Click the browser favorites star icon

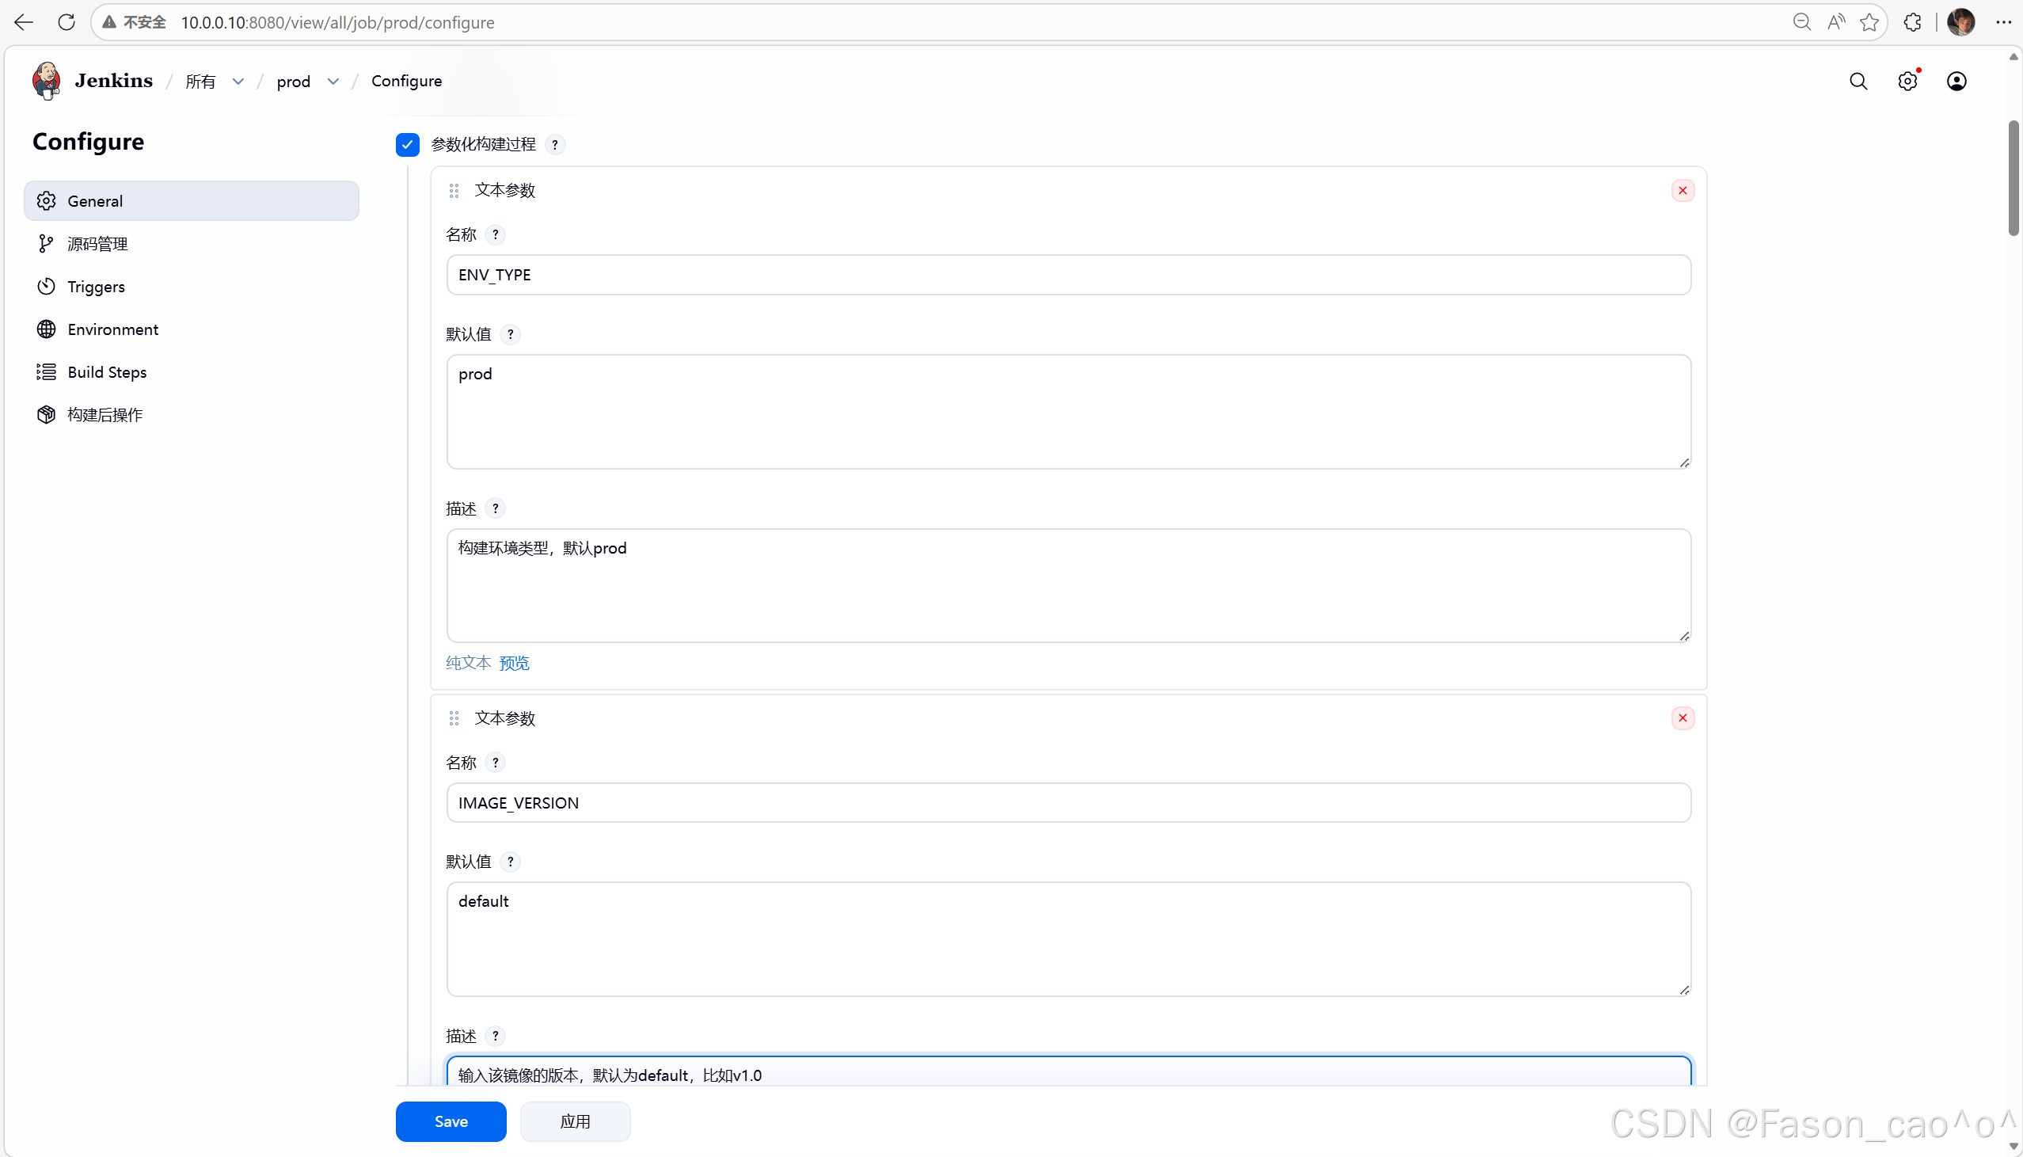click(x=1869, y=22)
